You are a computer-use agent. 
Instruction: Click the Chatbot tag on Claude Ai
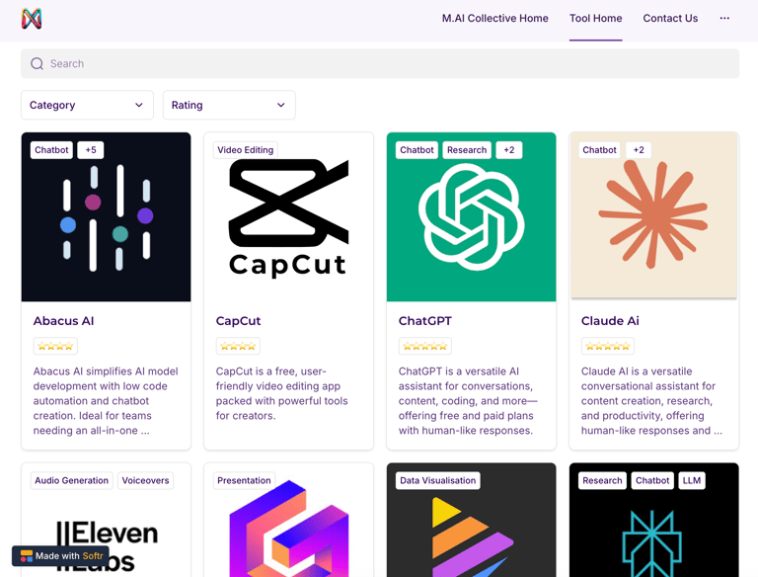(x=599, y=150)
